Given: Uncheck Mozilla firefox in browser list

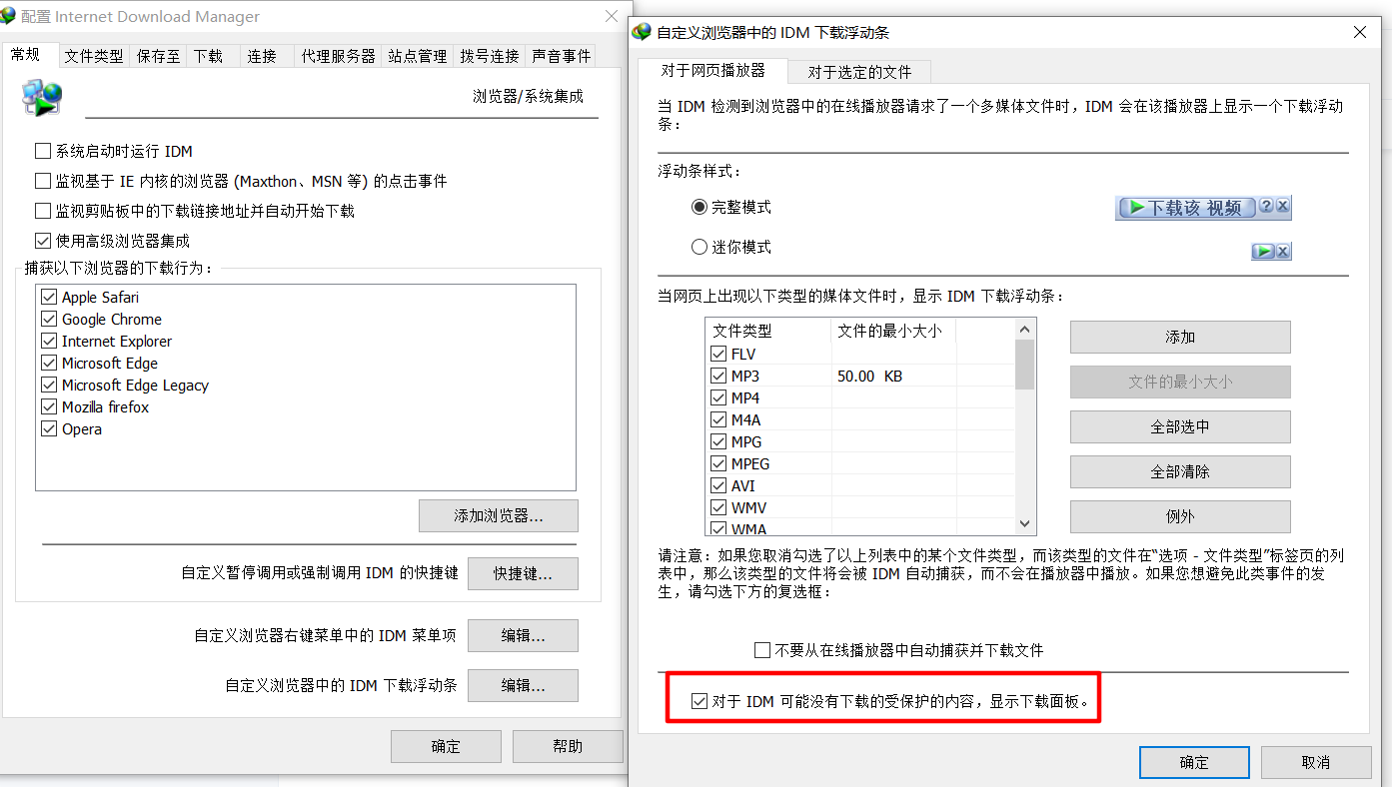Looking at the screenshot, I should [x=49, y=407].
